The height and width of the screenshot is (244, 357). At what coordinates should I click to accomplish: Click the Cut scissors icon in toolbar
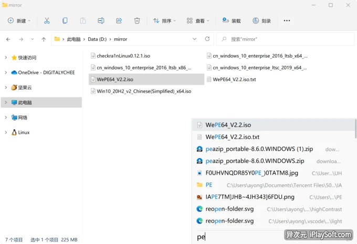point(47,20)
